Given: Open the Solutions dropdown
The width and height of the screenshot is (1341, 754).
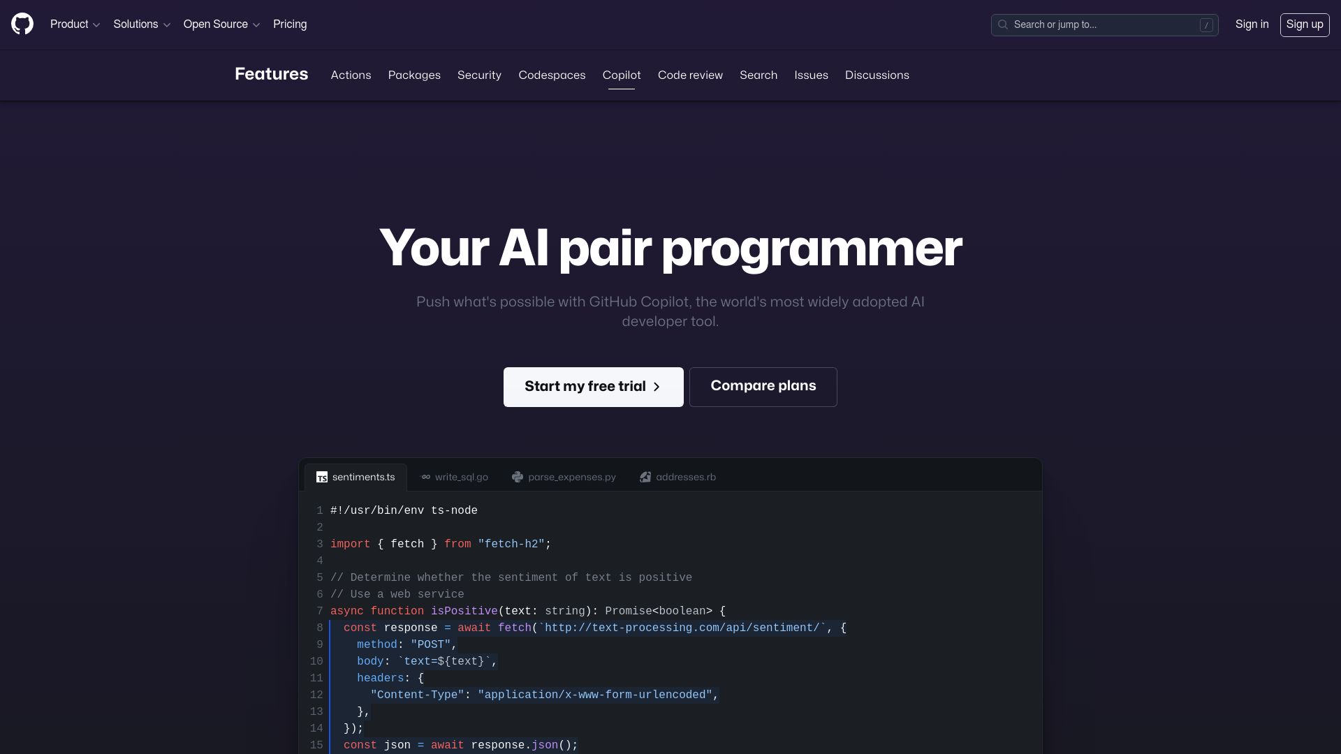Looking at the screenshot, I should click(x=141, y=24).
